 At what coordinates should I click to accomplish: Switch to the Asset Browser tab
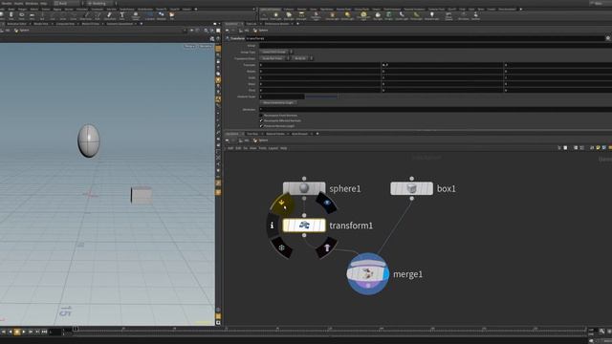tap(299, 134)
